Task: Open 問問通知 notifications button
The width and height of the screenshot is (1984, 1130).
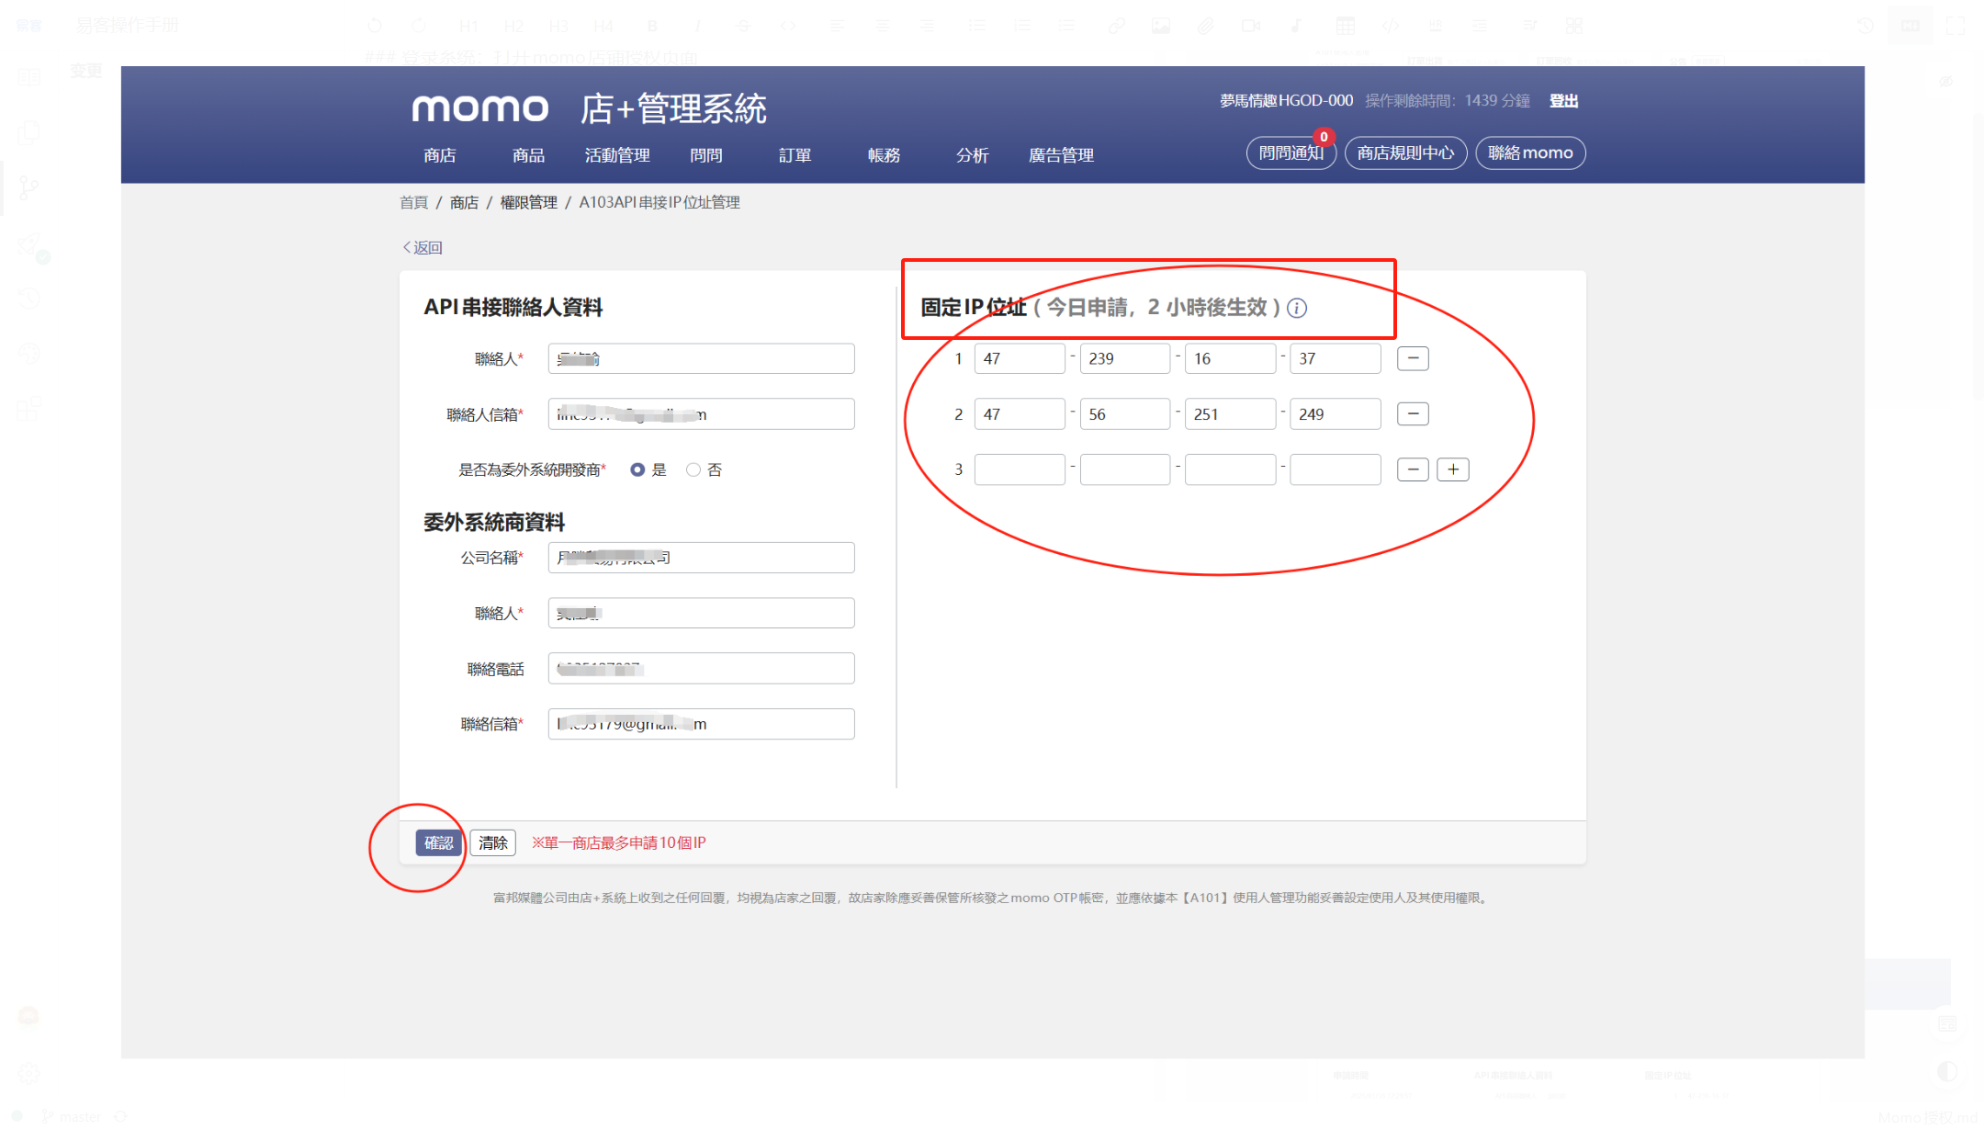Action: point(1291,153)
